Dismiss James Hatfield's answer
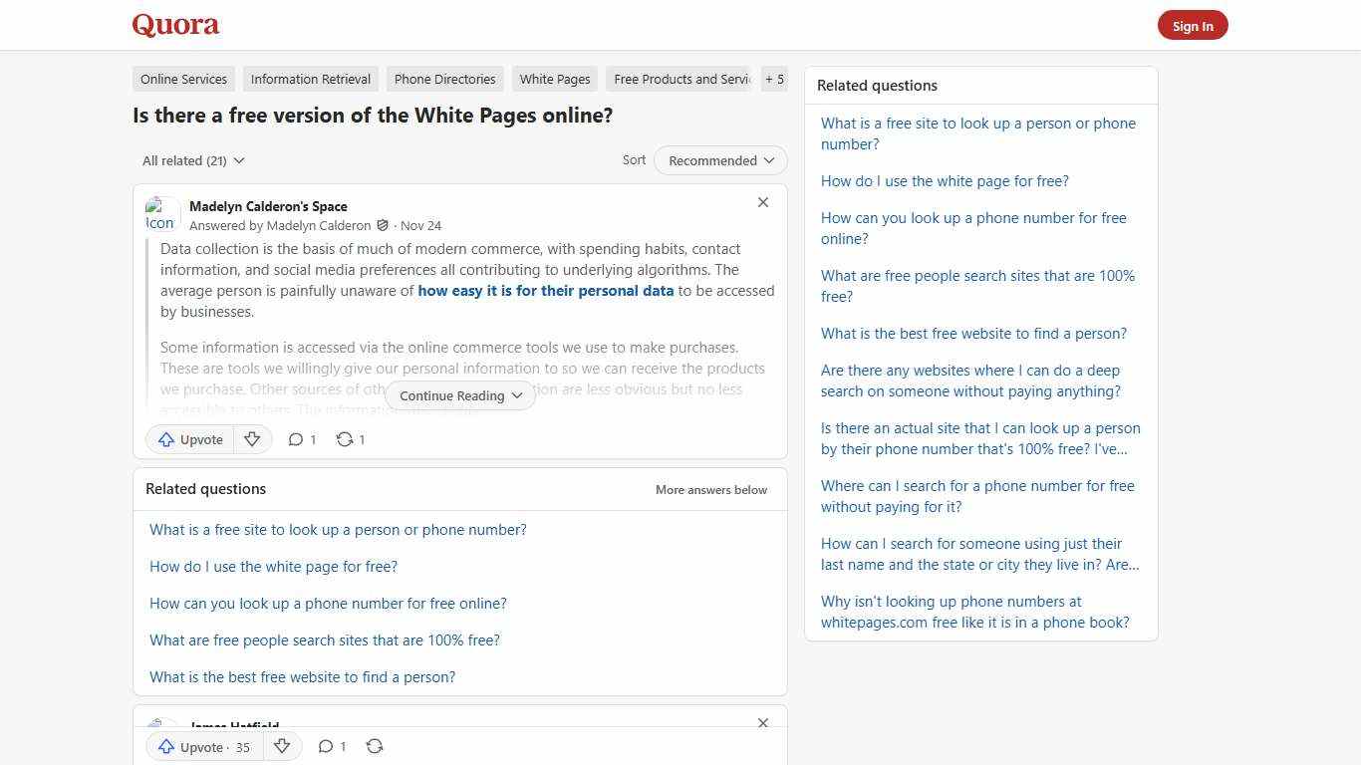Image resolution: width=1361 pixels, height=765 pixels. pos(763,723)
